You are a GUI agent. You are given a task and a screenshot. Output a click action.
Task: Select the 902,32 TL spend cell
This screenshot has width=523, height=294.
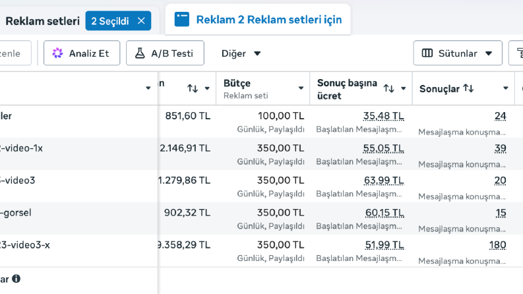click(x=187, y=213)
